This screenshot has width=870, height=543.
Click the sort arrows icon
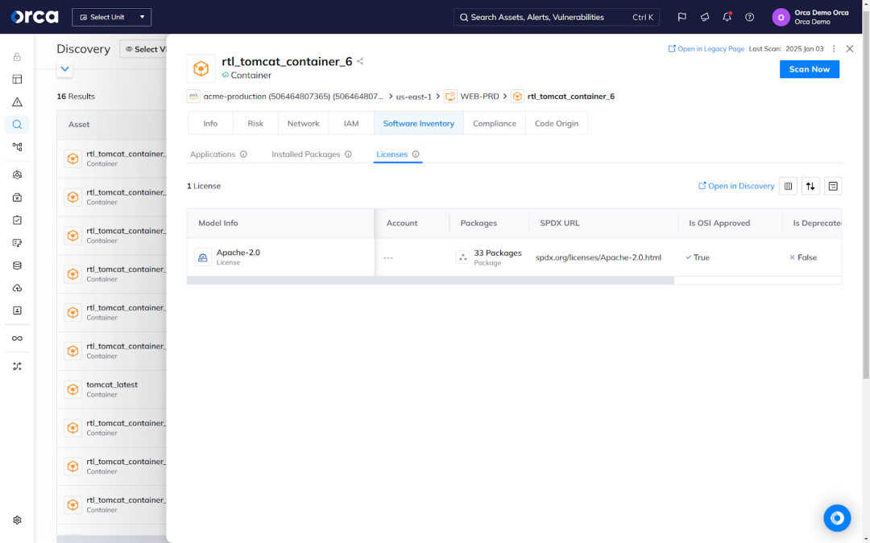(810, 186)
